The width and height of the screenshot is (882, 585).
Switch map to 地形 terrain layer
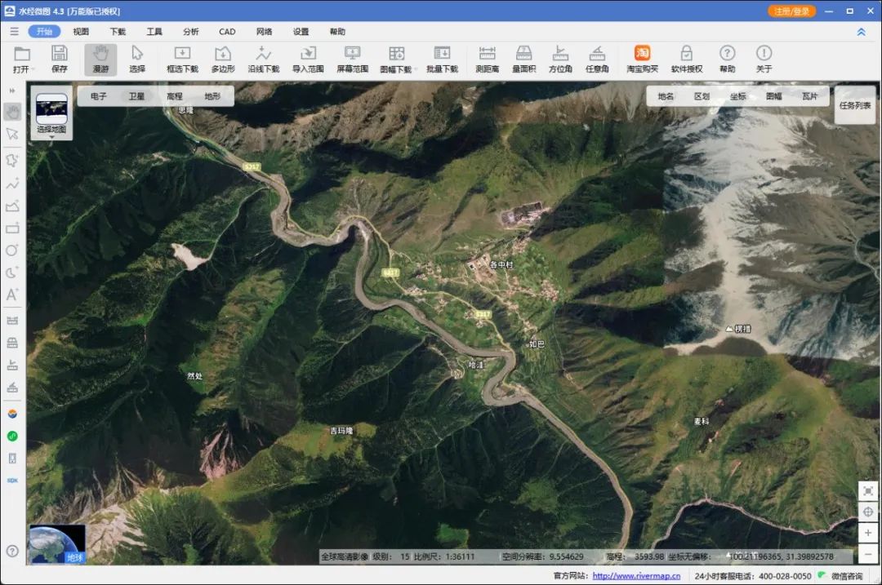(x=212, y=96)
